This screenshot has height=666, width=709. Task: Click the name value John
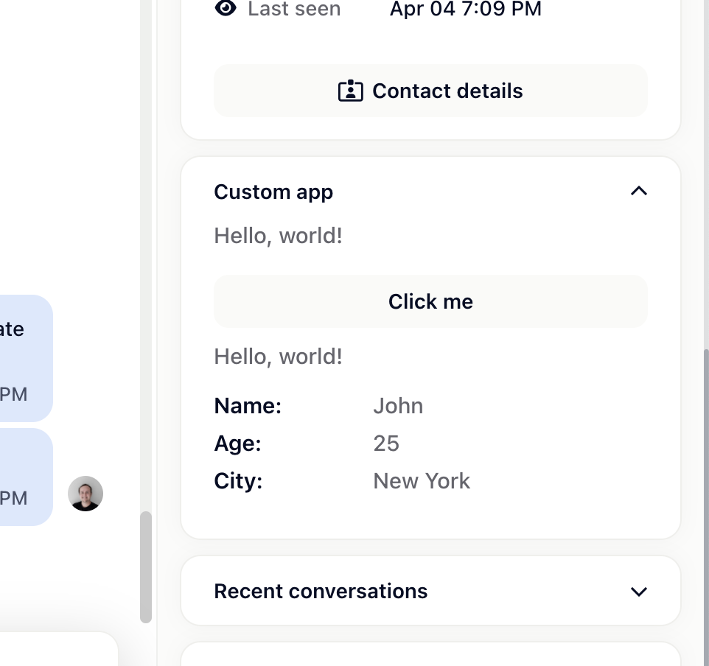[x=398, y=406]
